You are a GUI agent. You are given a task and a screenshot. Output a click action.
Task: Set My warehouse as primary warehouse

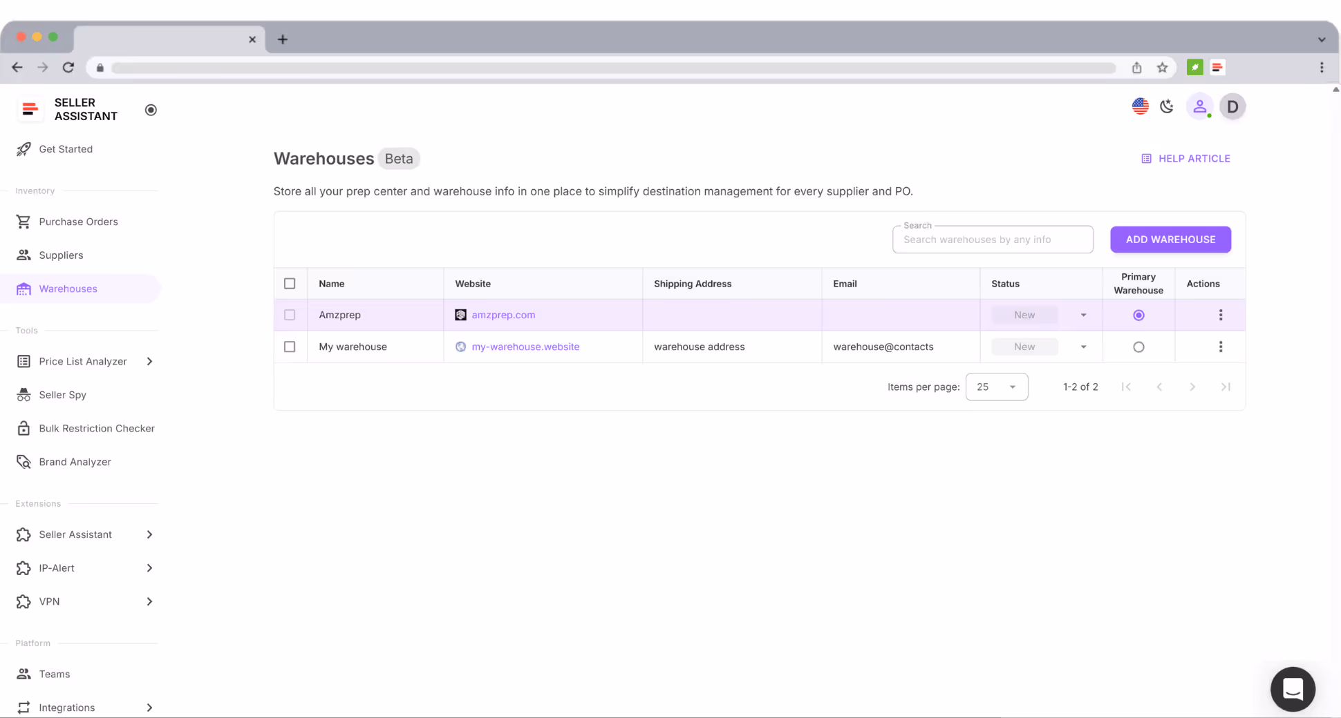pos(1138,347)
